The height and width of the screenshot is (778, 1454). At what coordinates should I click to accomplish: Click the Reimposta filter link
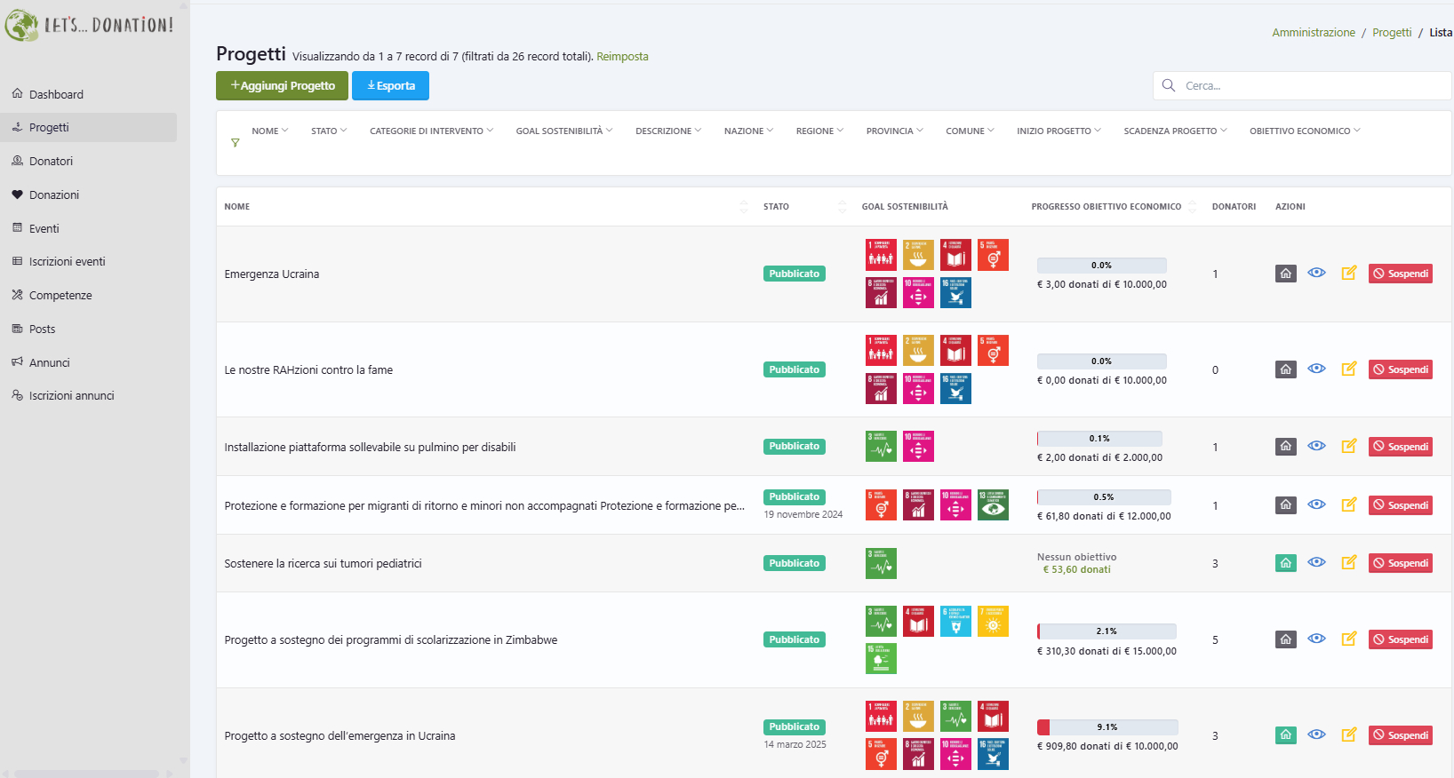pos(622,56)
